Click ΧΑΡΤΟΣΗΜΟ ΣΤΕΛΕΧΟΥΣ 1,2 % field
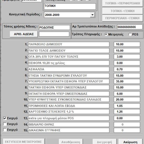This screenshot has width=144, height=144. (x=69, y=111)
